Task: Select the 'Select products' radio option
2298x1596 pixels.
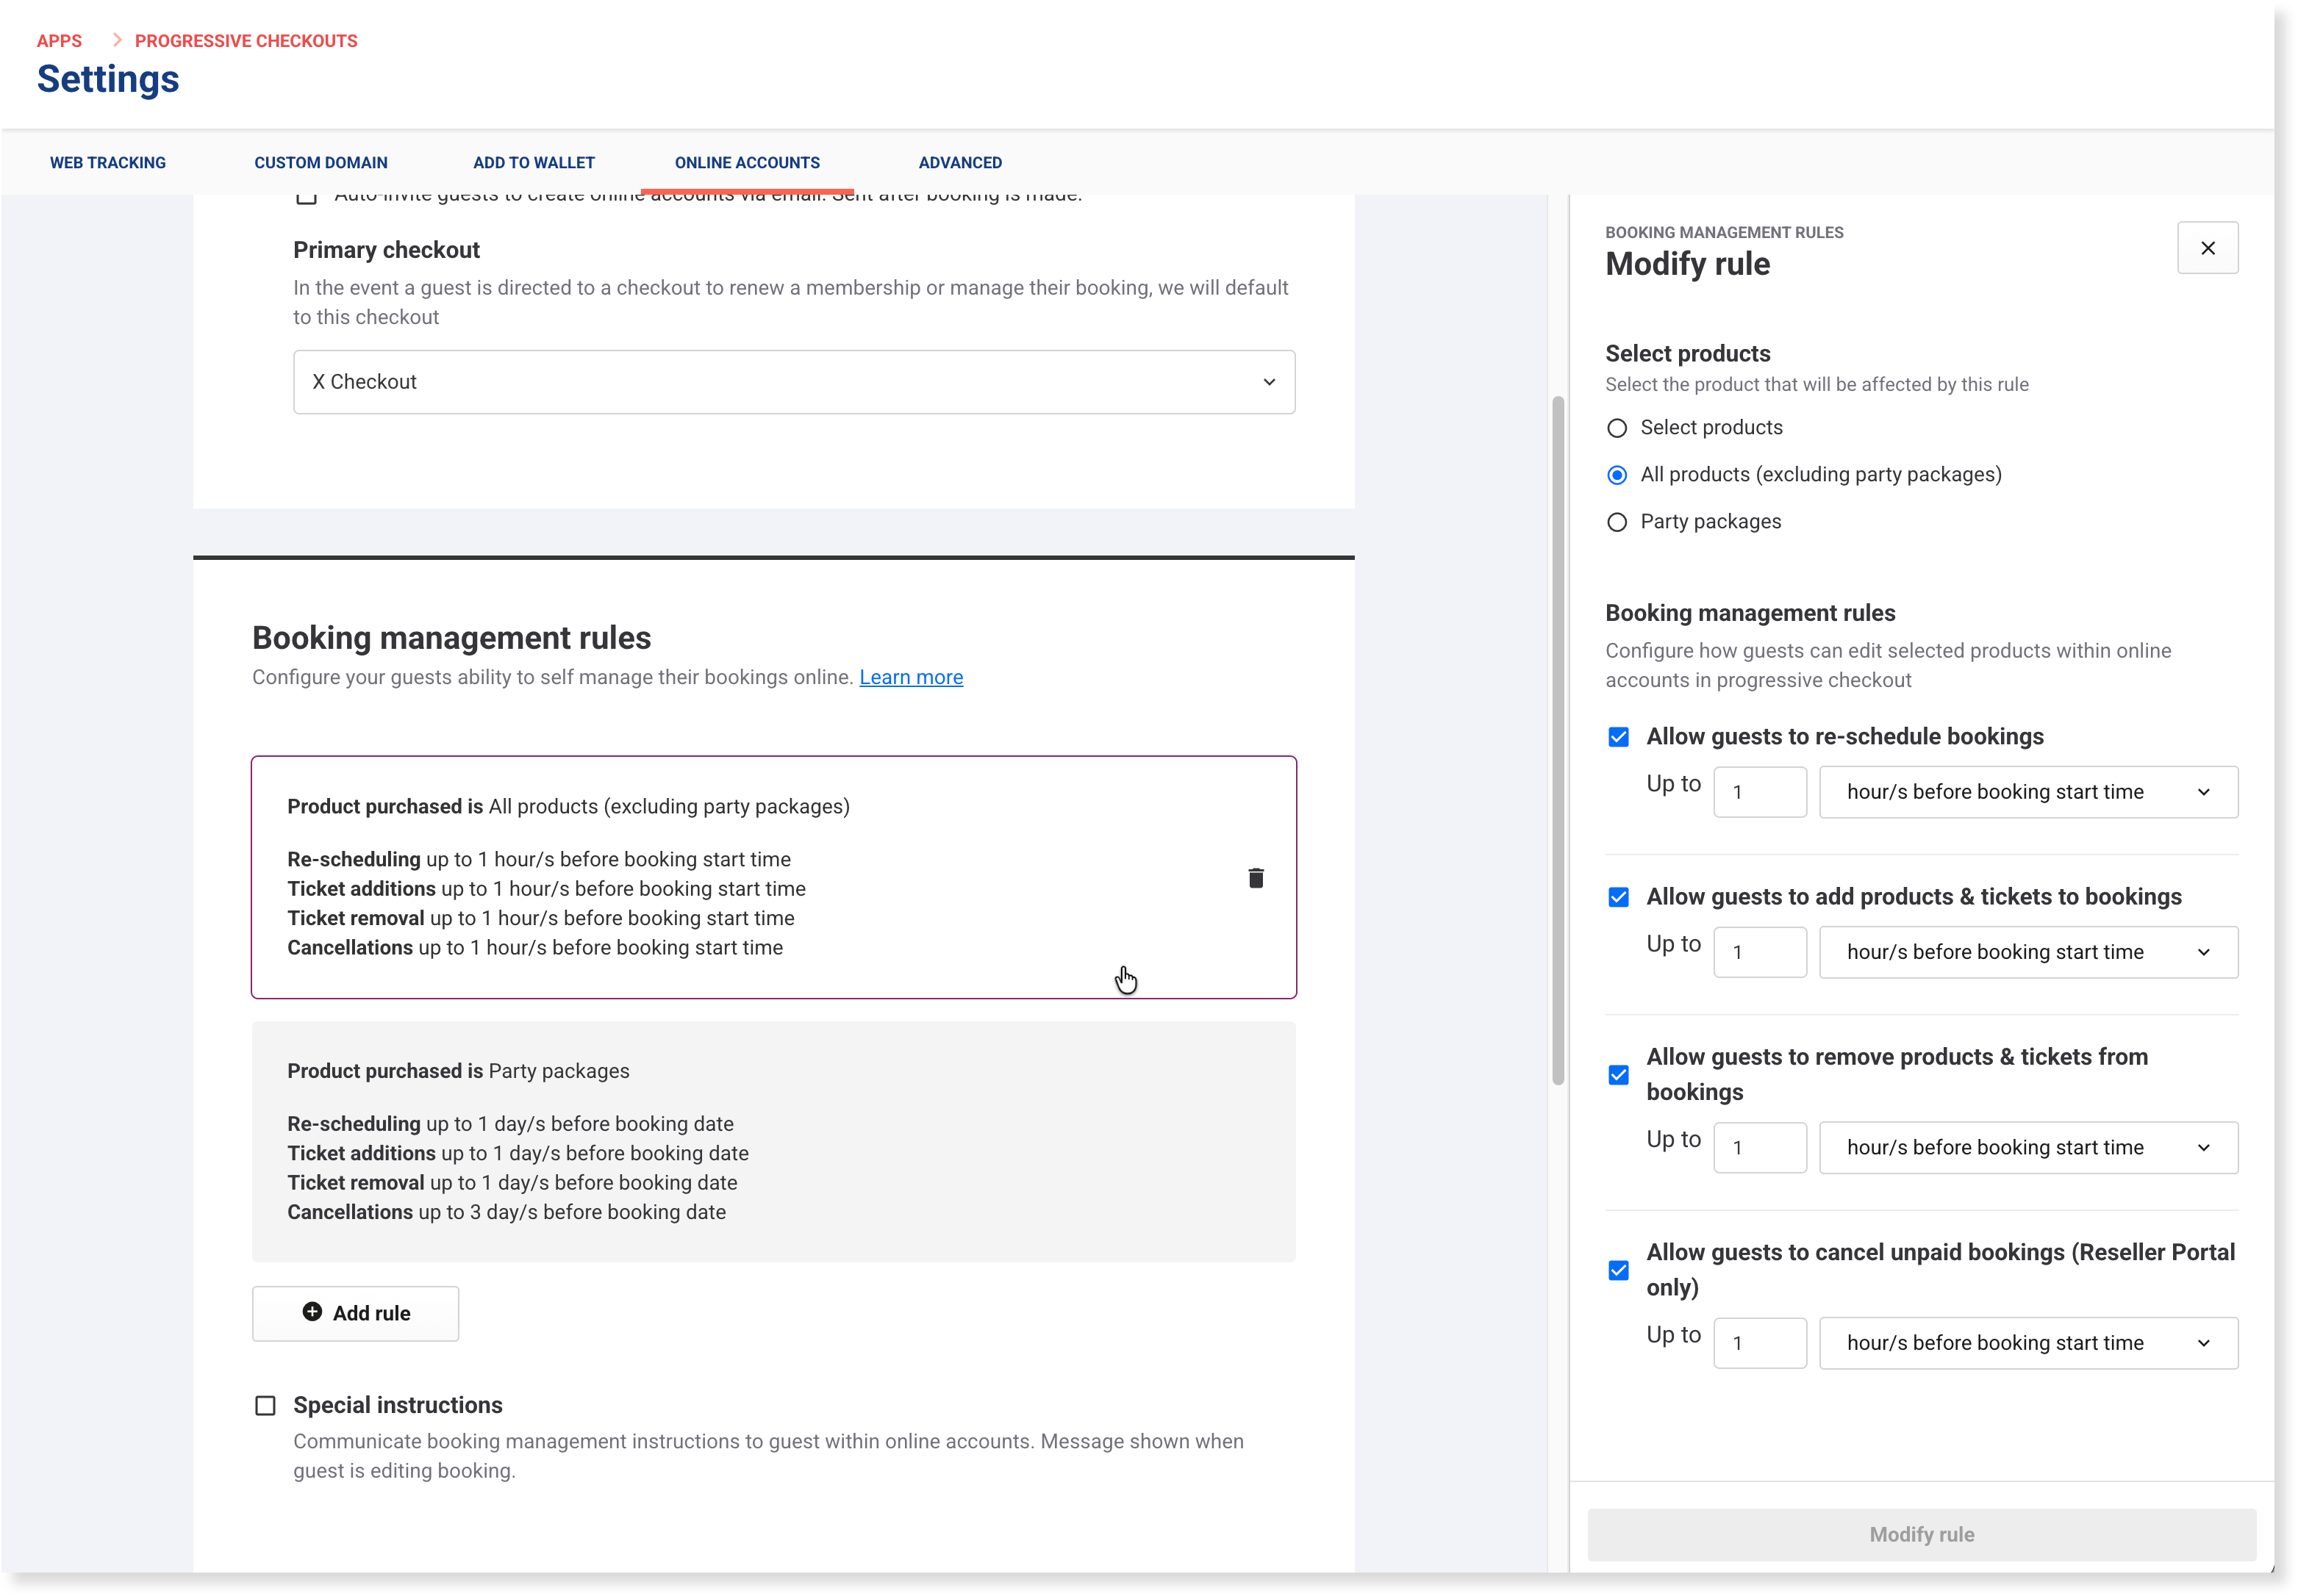Action: [x=1617, y=428]
